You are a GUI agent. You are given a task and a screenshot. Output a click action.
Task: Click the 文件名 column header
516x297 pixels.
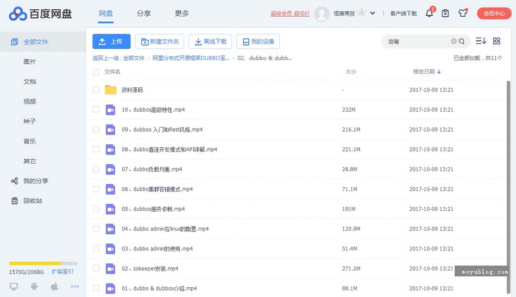pos(112,72)
